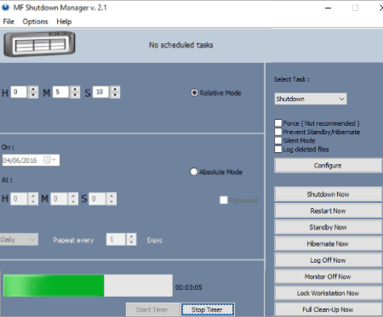The width and height of the screenshot is (383, 317).
Task: Open the Select Task dropdown showing Shutdown
Action: coord(311,99)
